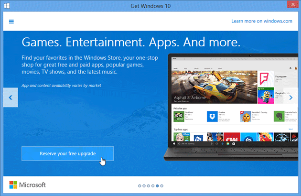Click the Windows logo in title bar
This screenshot has width=301, height=196.
click(x=7, y=6)
